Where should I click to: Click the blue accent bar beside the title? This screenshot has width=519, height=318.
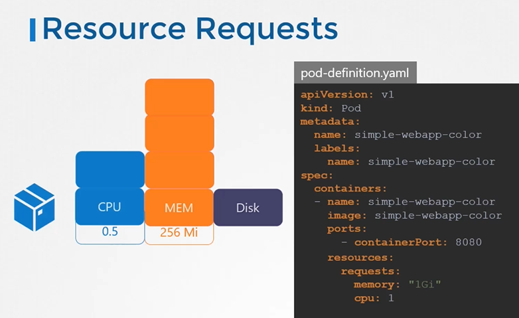(33, 30)
